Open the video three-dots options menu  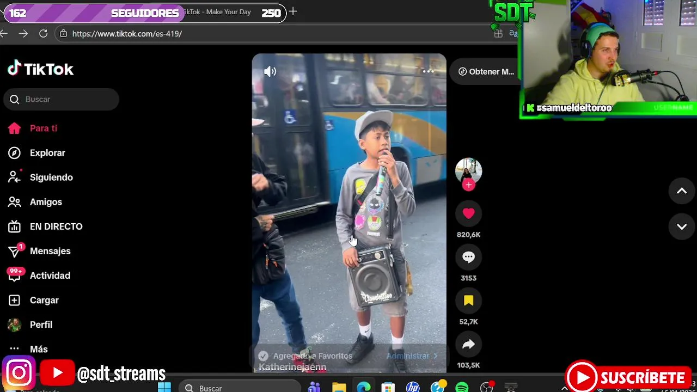tap(429, 71)
